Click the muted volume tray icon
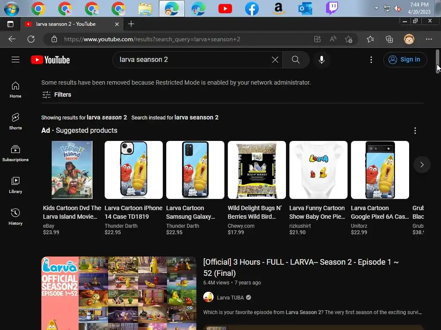 [x=398, y=9]
